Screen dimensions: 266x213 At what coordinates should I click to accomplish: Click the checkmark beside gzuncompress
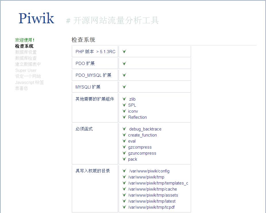coord(124,153)
